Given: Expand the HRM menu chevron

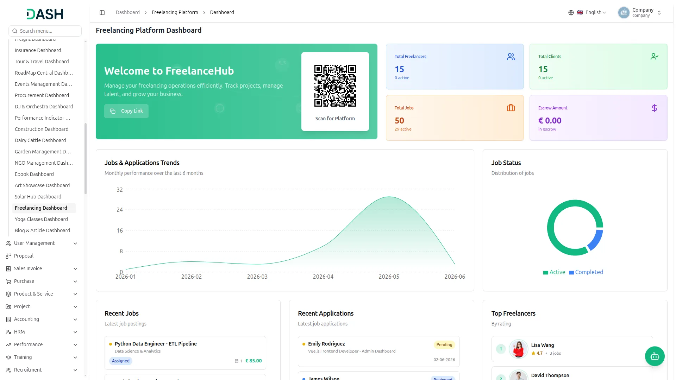Looking at the screenshot, I should tap(75, 332).
